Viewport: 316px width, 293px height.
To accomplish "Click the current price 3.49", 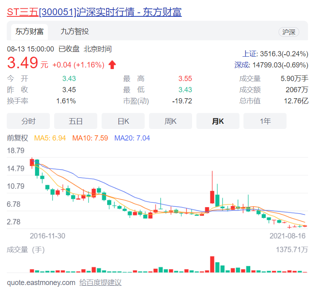I will tap(23, 63).
